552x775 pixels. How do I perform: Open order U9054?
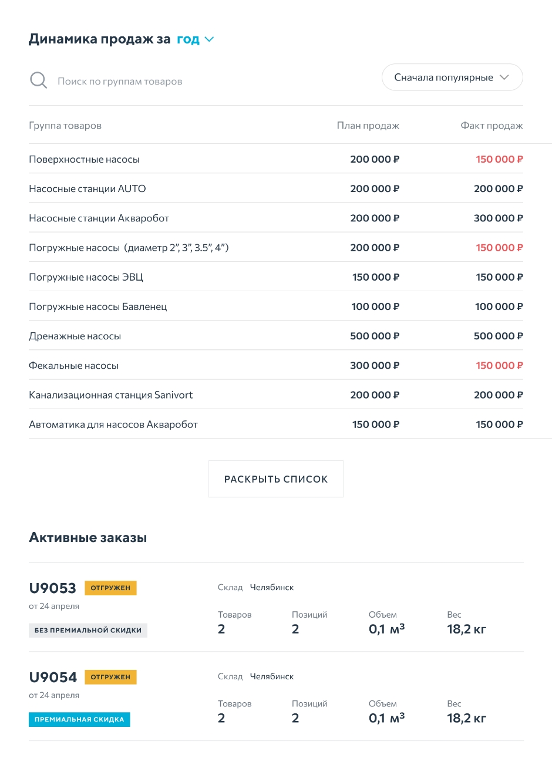pyautogui.click(x=53, y=678)
